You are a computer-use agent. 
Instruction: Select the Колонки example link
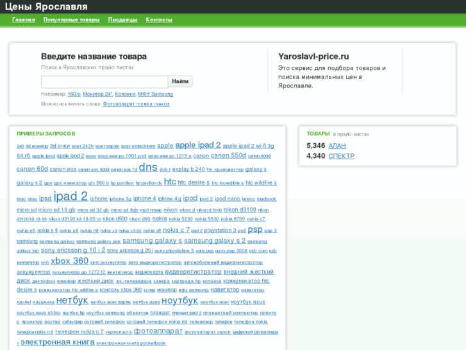point(125,94)
